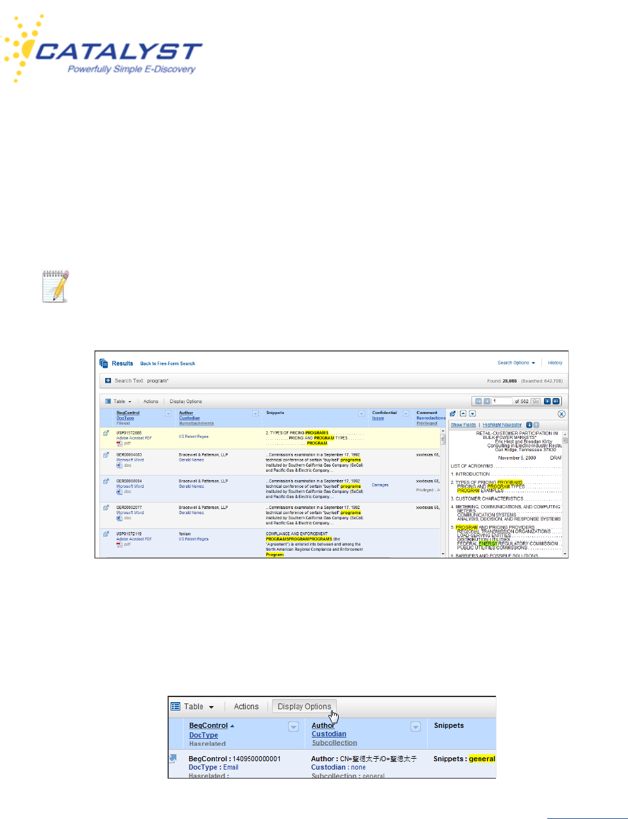The height and width of the screenshot is (819, 628).
Task: Click Back to Free-Form Search link
Action: [x=167, y=363]
